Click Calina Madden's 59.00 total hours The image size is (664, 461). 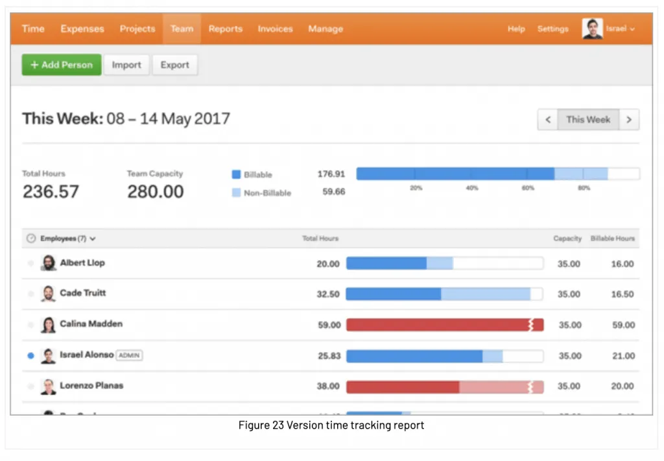point(329,325)
